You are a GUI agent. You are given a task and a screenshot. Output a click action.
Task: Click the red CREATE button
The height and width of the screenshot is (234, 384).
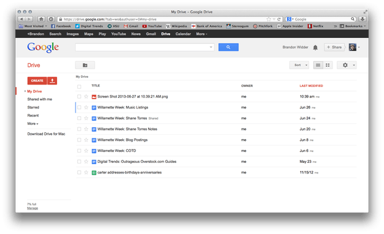[37, 81]
